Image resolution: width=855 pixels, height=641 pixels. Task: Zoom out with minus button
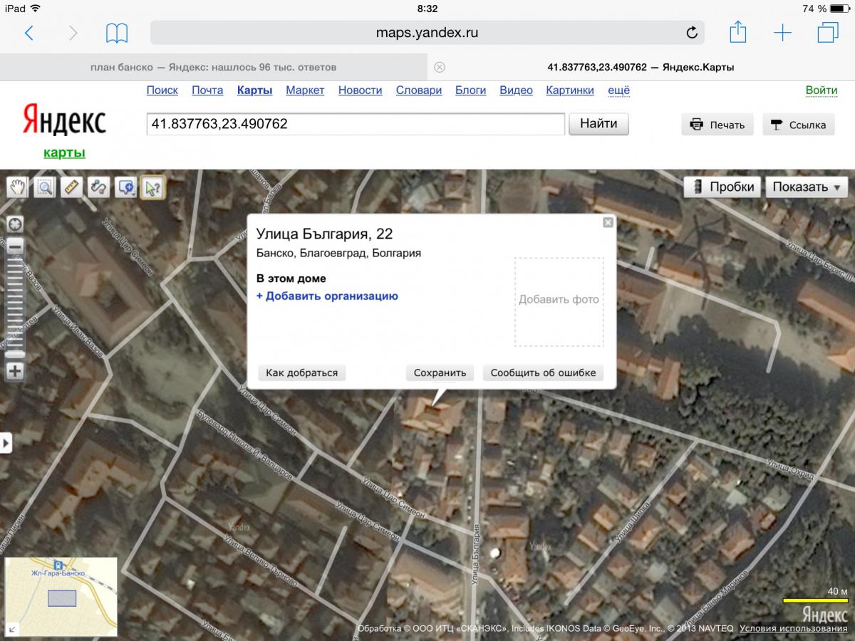15,246
